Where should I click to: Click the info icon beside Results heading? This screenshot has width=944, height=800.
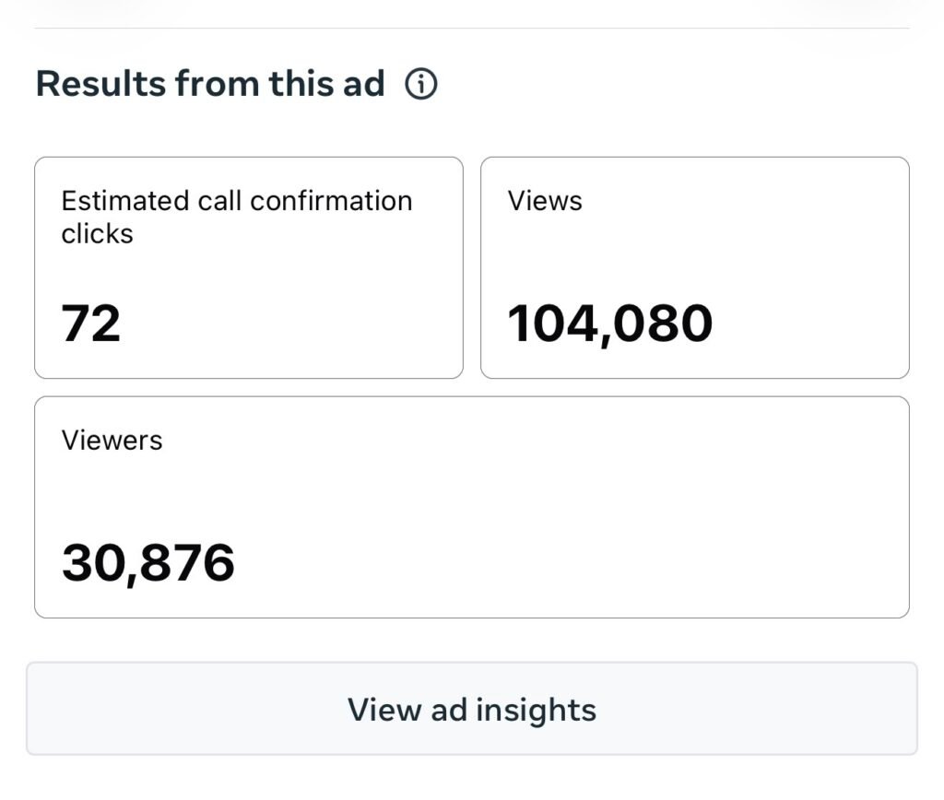pos(421,85)
